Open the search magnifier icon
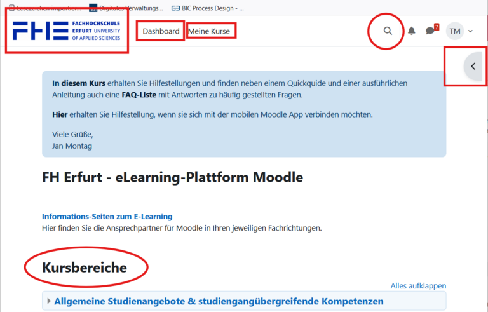 tap(388, 31)
